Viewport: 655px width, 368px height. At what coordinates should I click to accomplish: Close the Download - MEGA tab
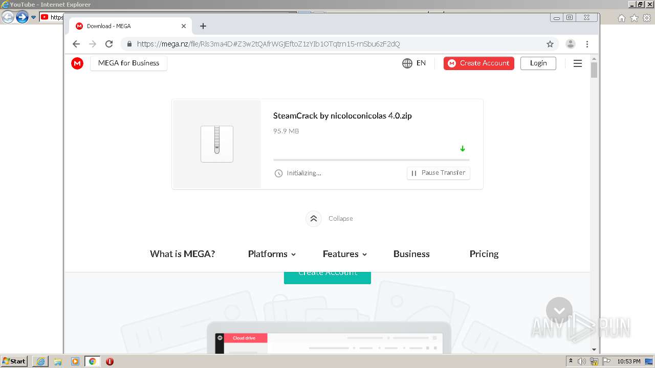pos(184,26)
